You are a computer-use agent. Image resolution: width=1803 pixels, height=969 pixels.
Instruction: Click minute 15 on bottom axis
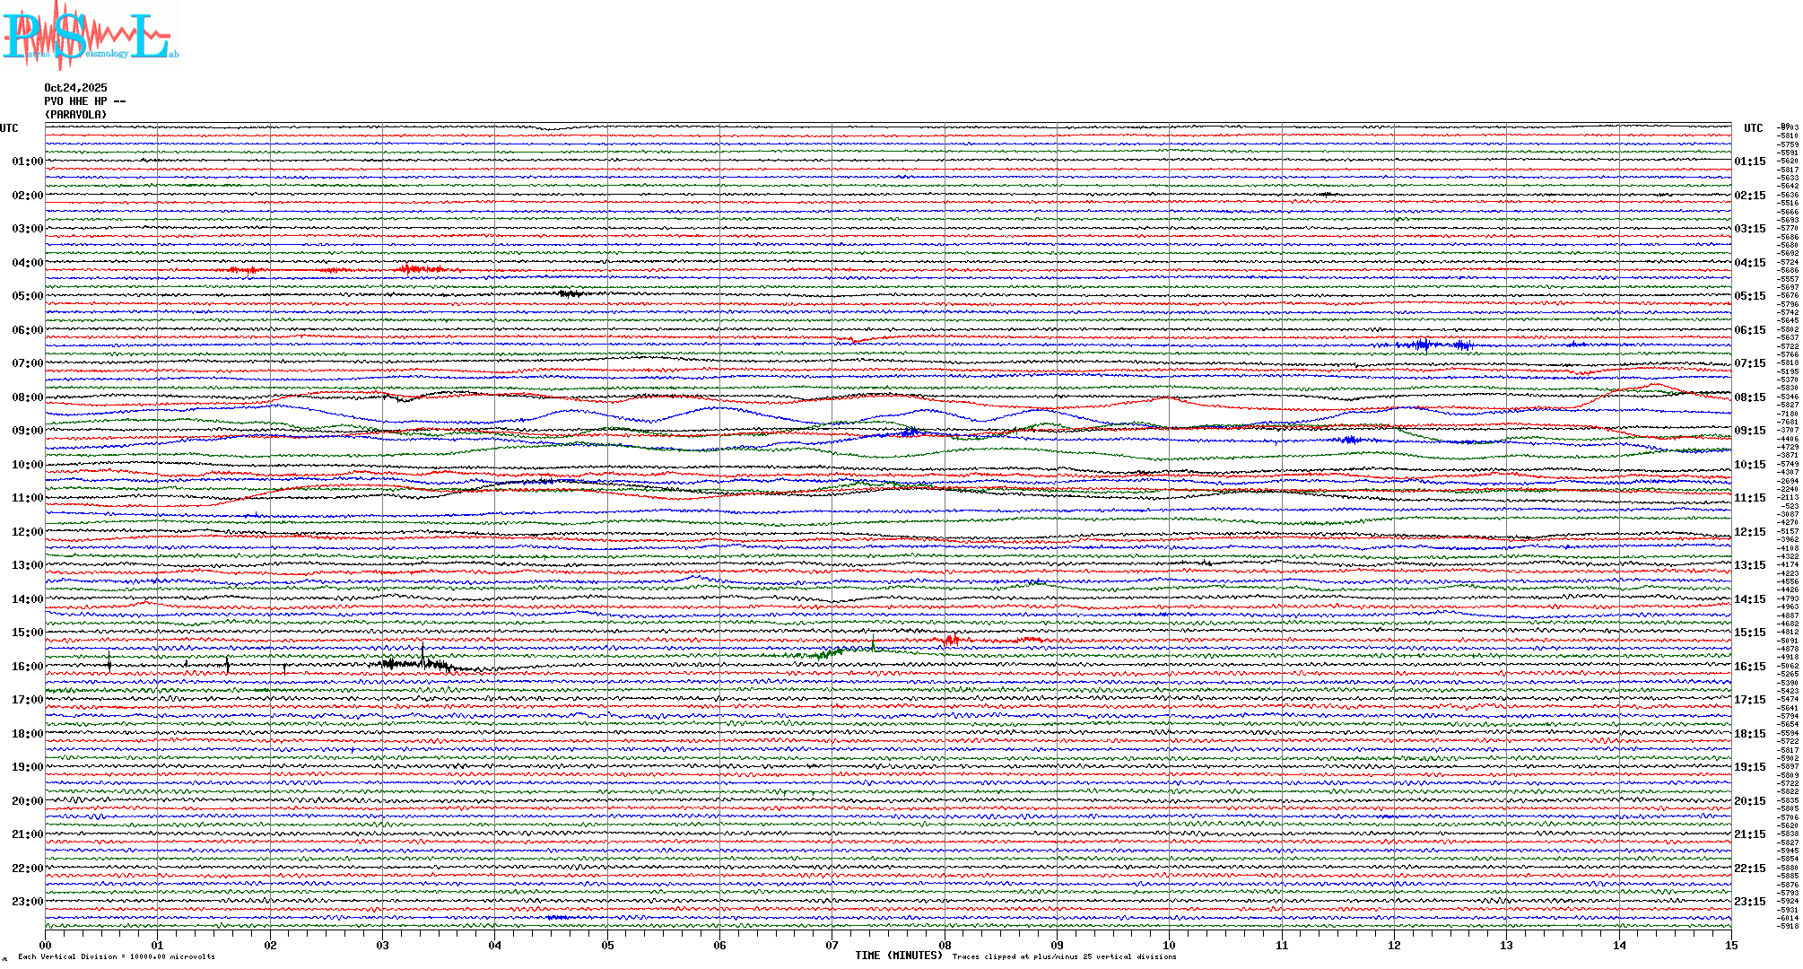(x=1730, y=945)
